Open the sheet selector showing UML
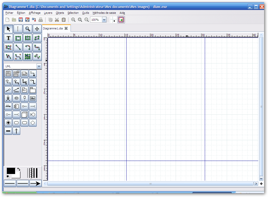 22,66
